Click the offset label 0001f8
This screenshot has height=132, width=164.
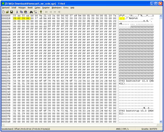(6, 73)
